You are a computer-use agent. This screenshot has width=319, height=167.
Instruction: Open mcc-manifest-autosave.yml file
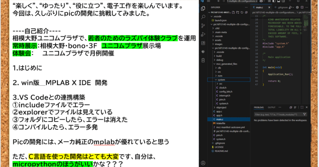(x=229, y=127)
